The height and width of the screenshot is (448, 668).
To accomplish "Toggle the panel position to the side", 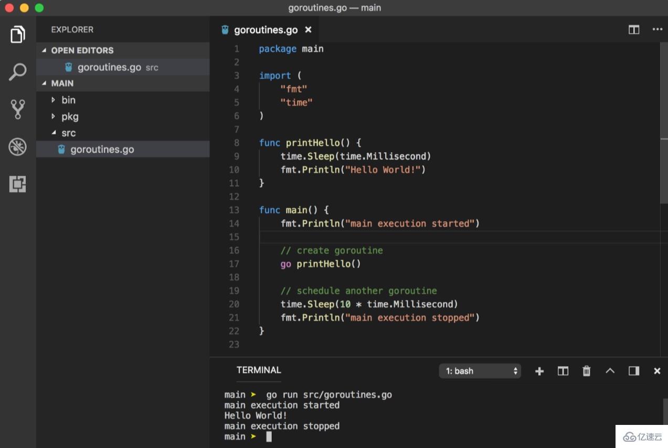I will [634, 371].
